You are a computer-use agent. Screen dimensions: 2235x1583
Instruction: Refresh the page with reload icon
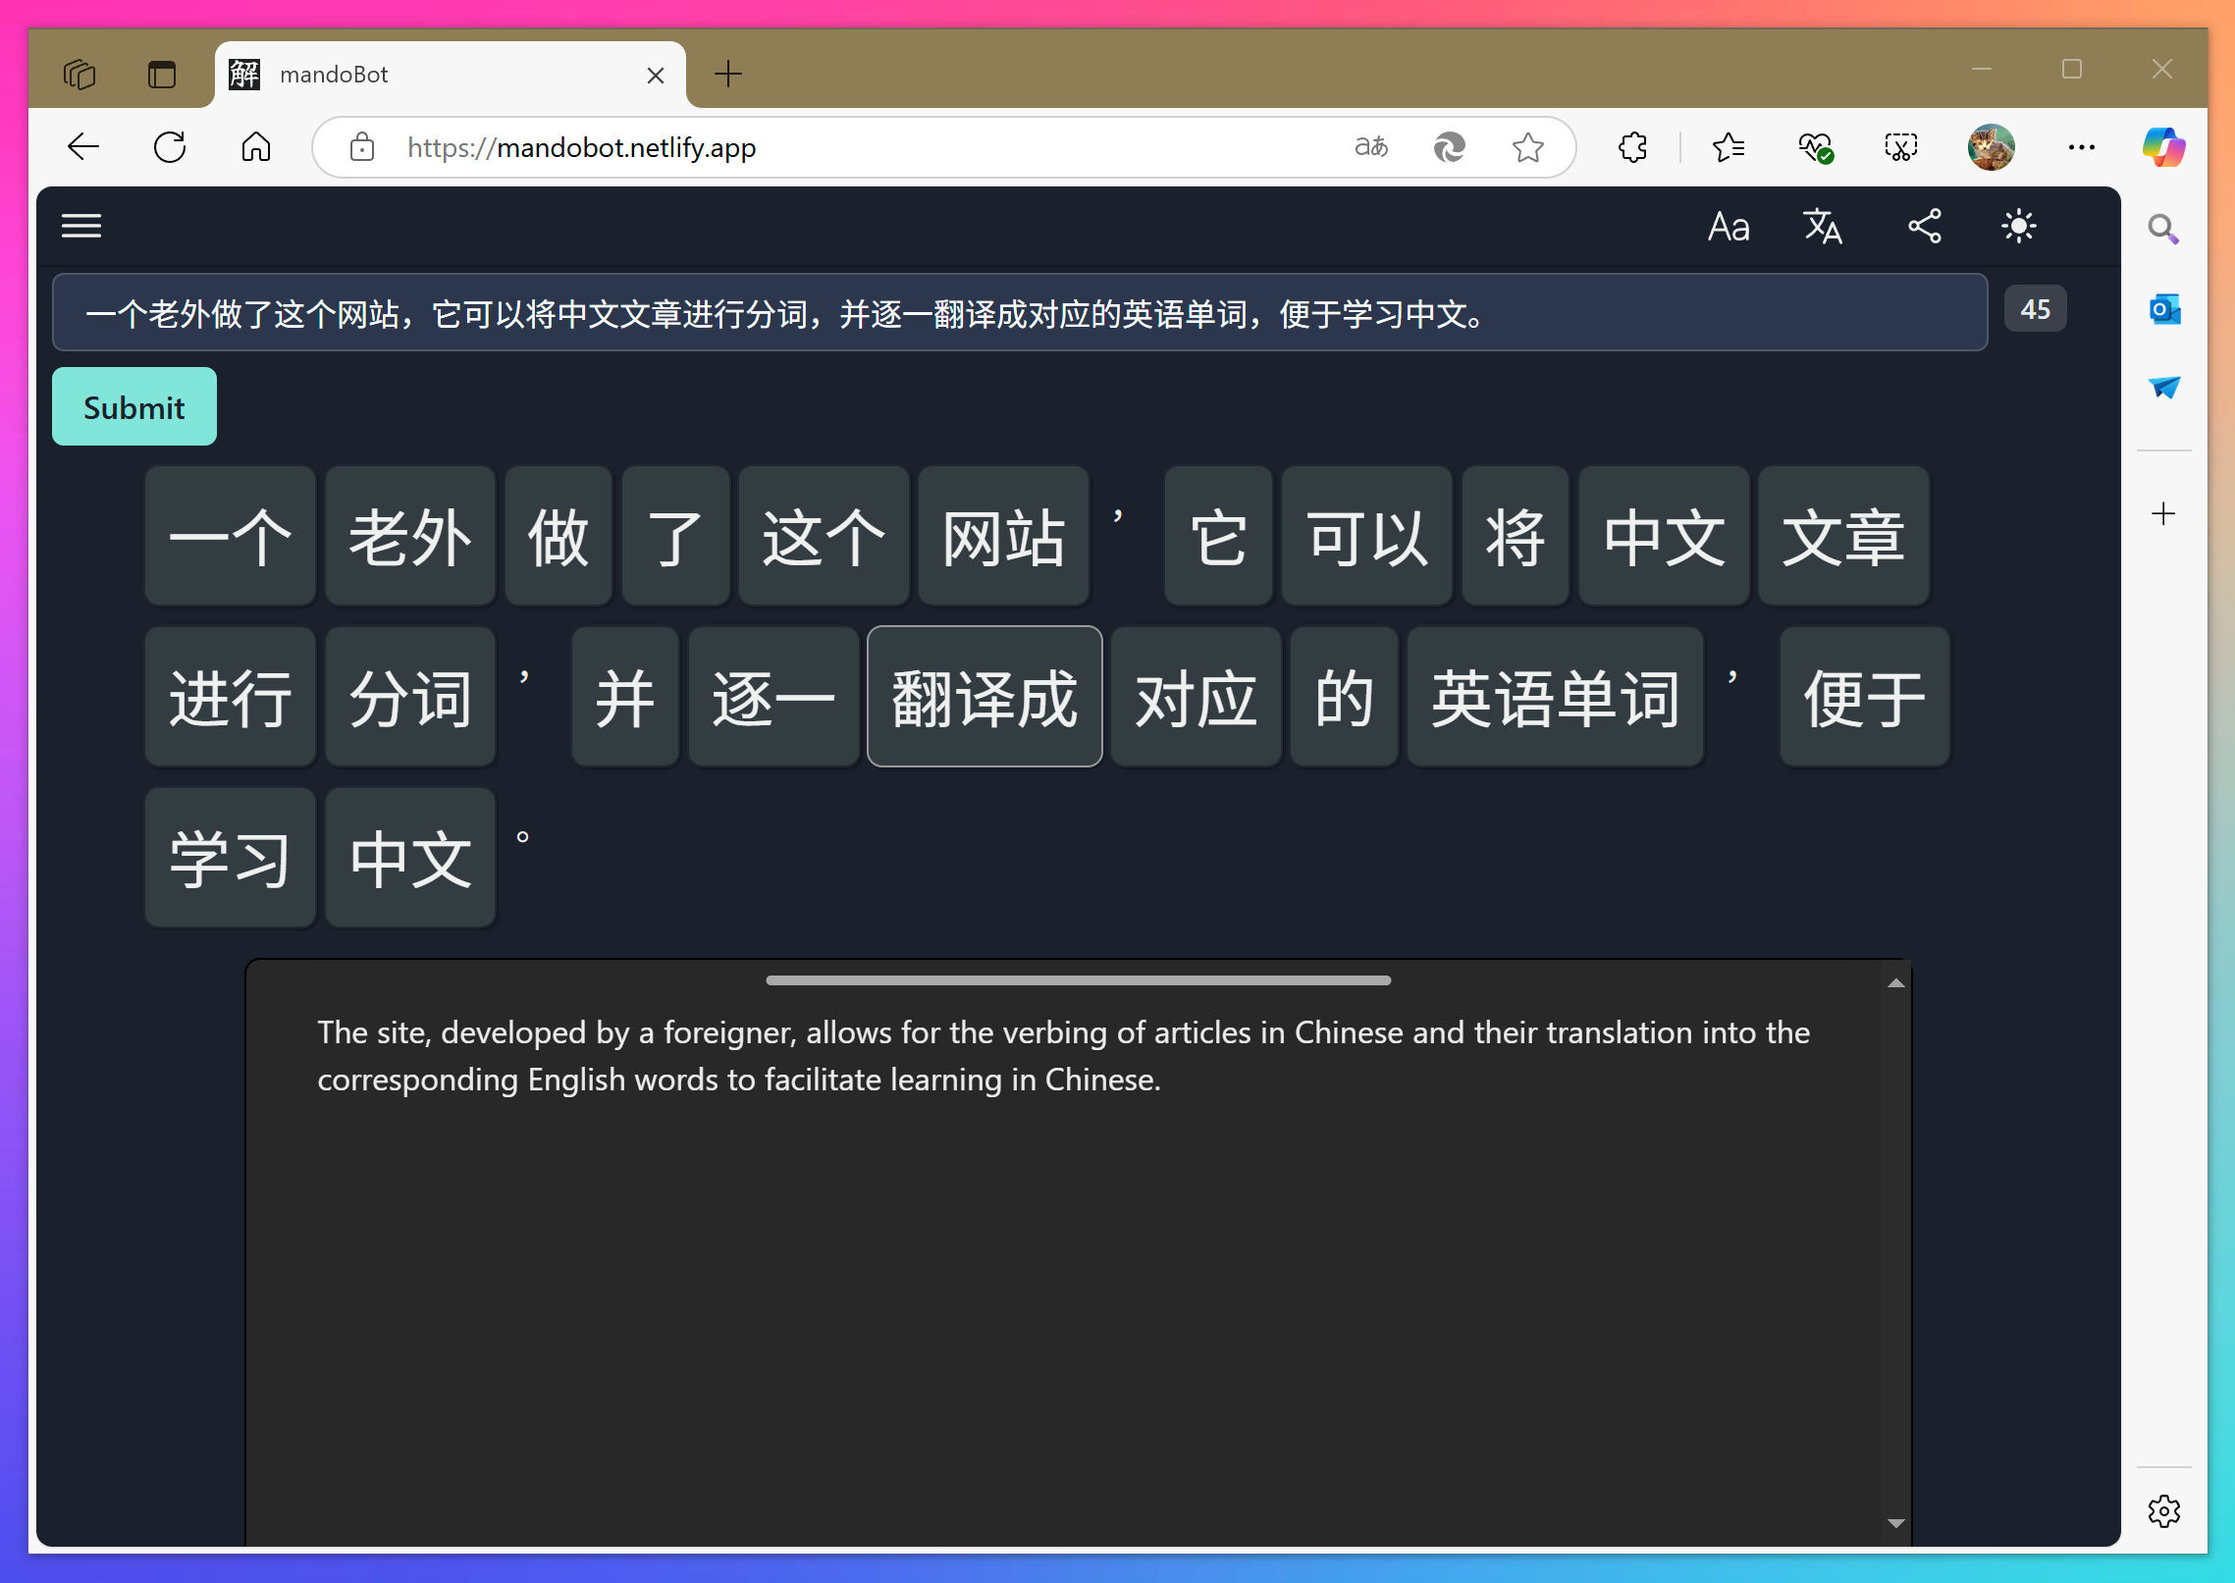pos(170,147)
